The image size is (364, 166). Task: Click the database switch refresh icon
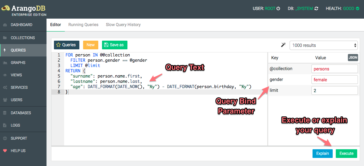pyautogui.click(x=316, y=9)
